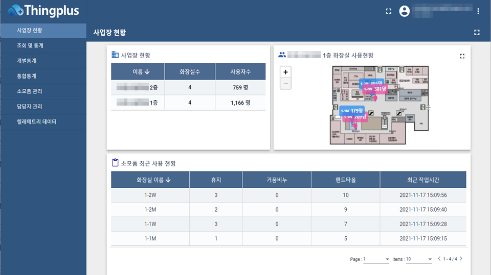Viewport: 491px width, 275px height.
Task: Open the Items per page dropdown
Action: 419,259
